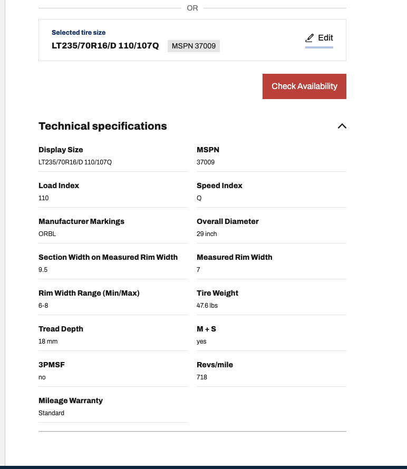Click the Tire Weight 47.6 lbs value

coord(207,306)
